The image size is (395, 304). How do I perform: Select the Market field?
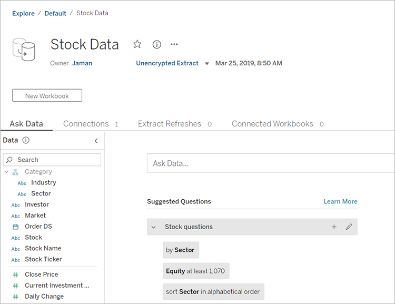tap(35, 215)
